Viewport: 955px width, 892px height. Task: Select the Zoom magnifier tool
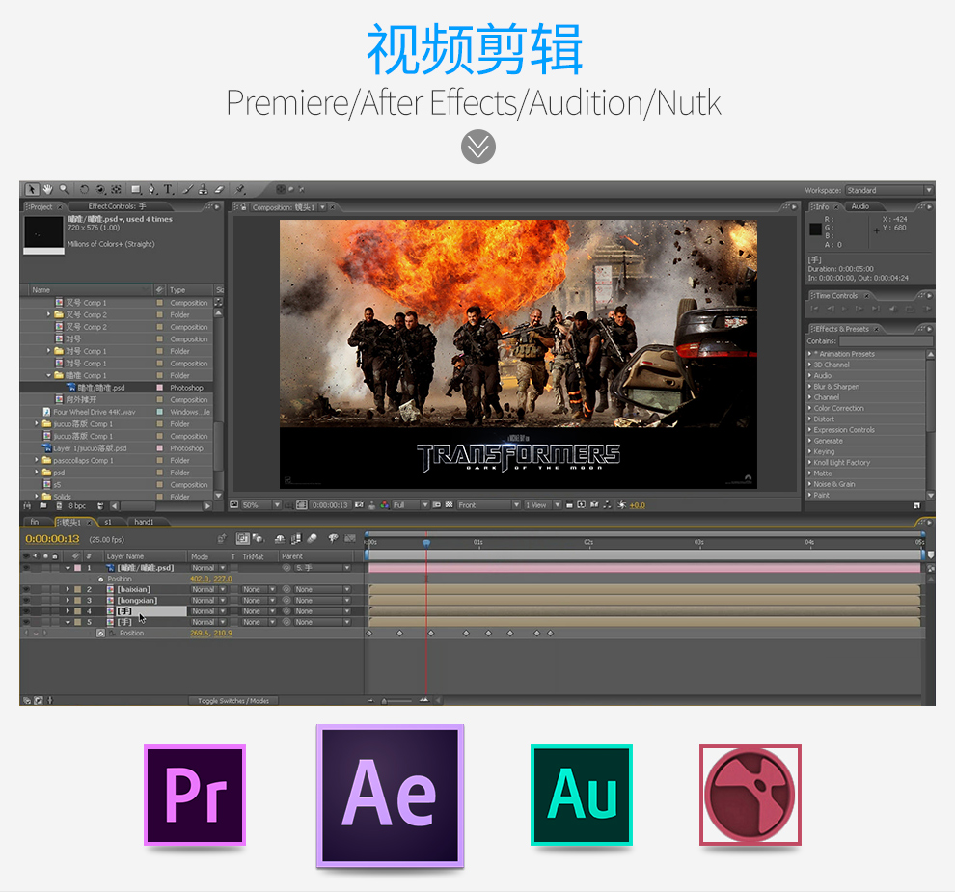pyautogui.click(x=64, y=189)
